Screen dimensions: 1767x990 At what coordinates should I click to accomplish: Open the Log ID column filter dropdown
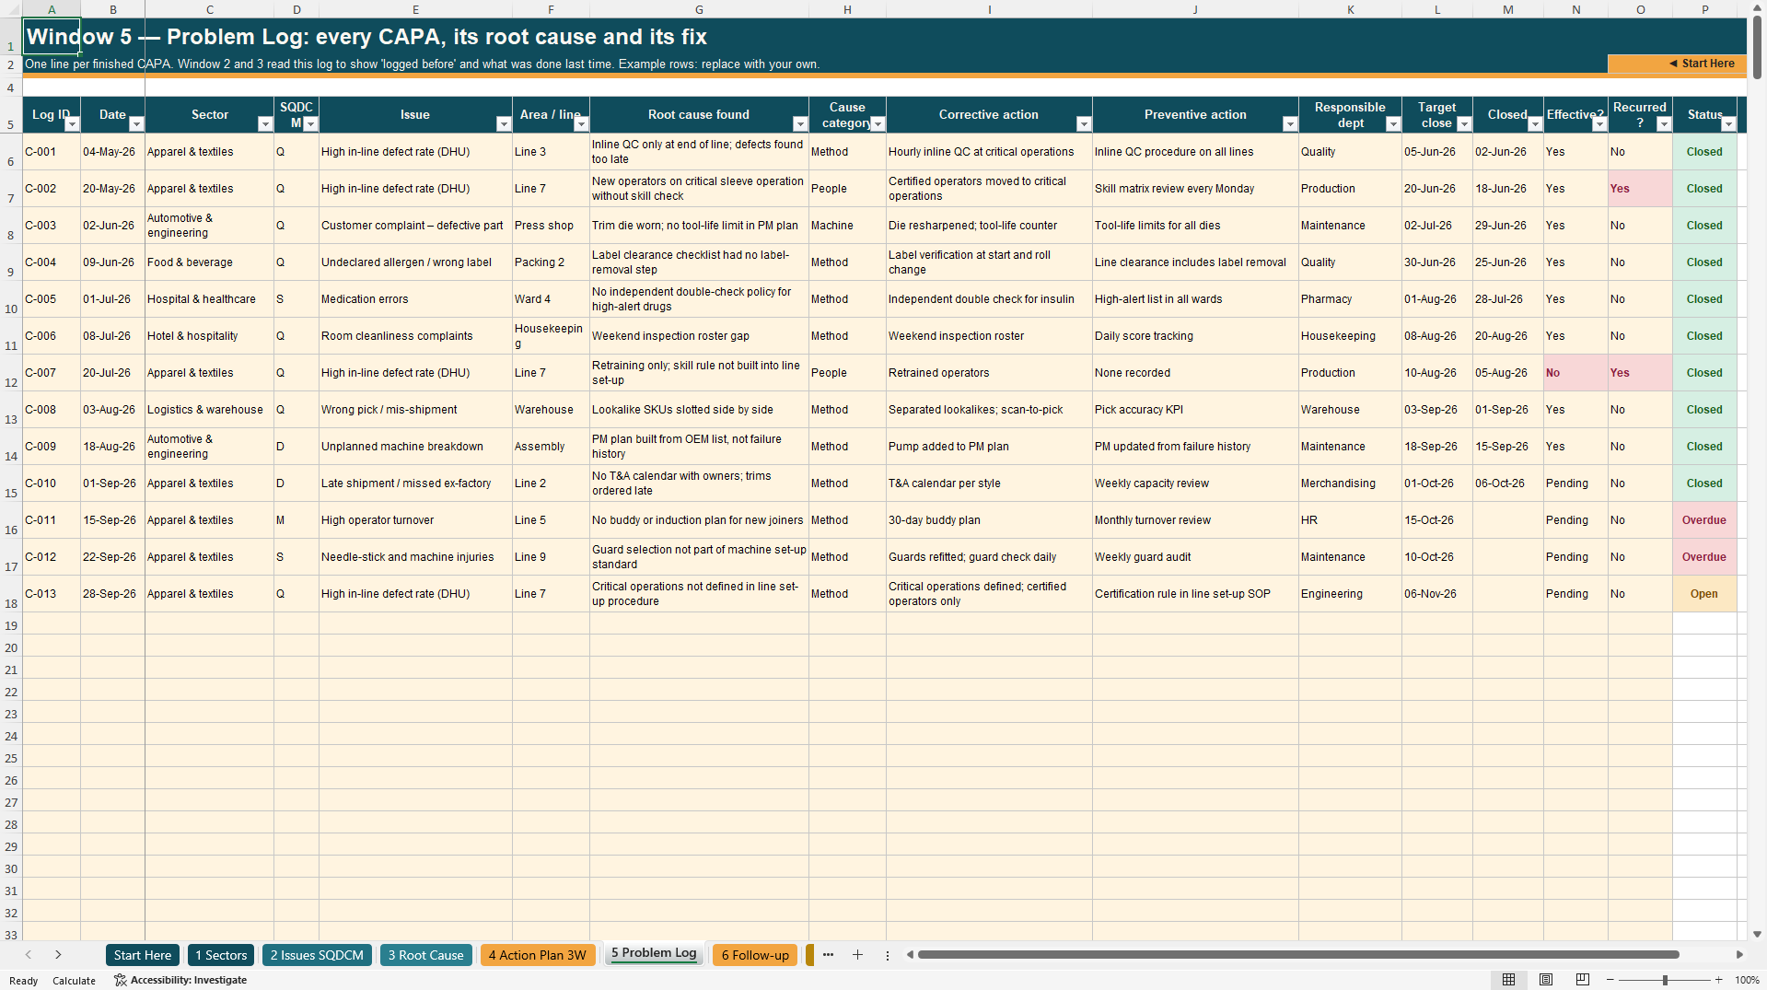[72, 124]
